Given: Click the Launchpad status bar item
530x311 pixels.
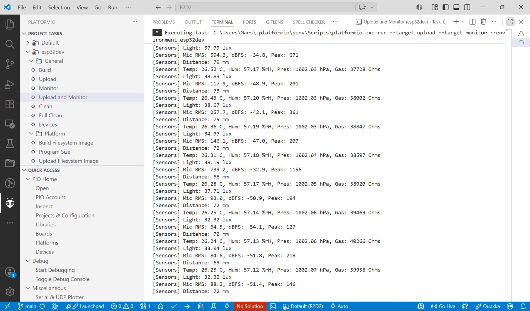Looking at the screenshot, I should (85, 306).
